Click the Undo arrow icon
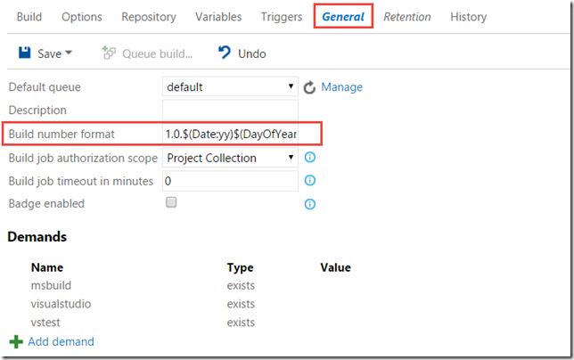This screenshot has width=574, height=360. coord(224,53)
